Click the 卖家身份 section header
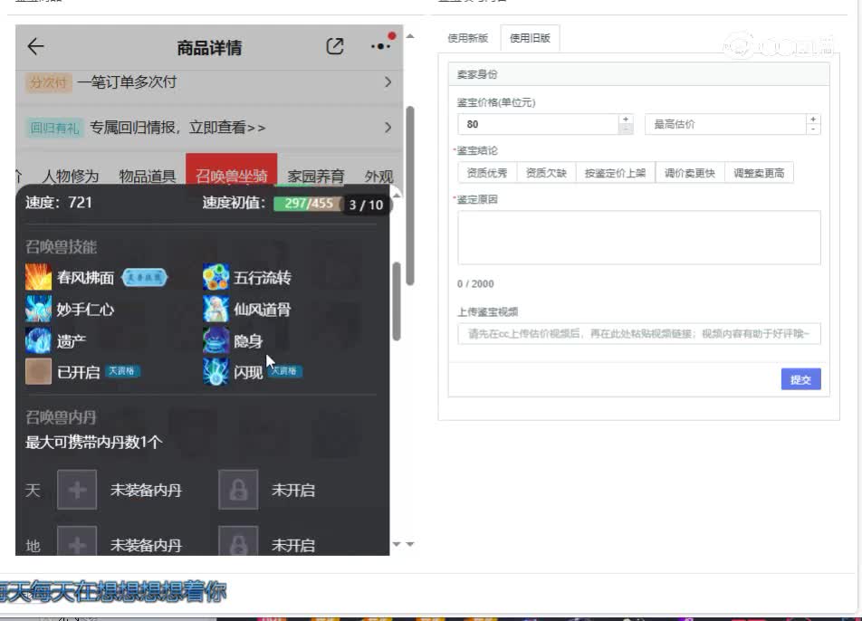Image resolution: width=862 pixels, height=621 pixels. 639,74
